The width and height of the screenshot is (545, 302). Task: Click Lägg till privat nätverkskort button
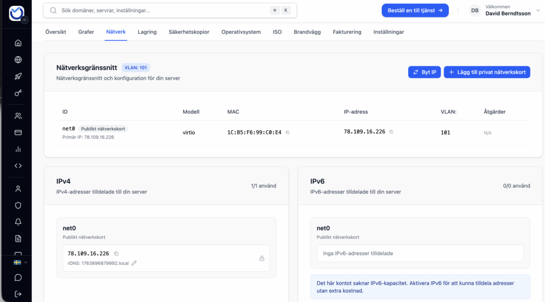point(486,72)
